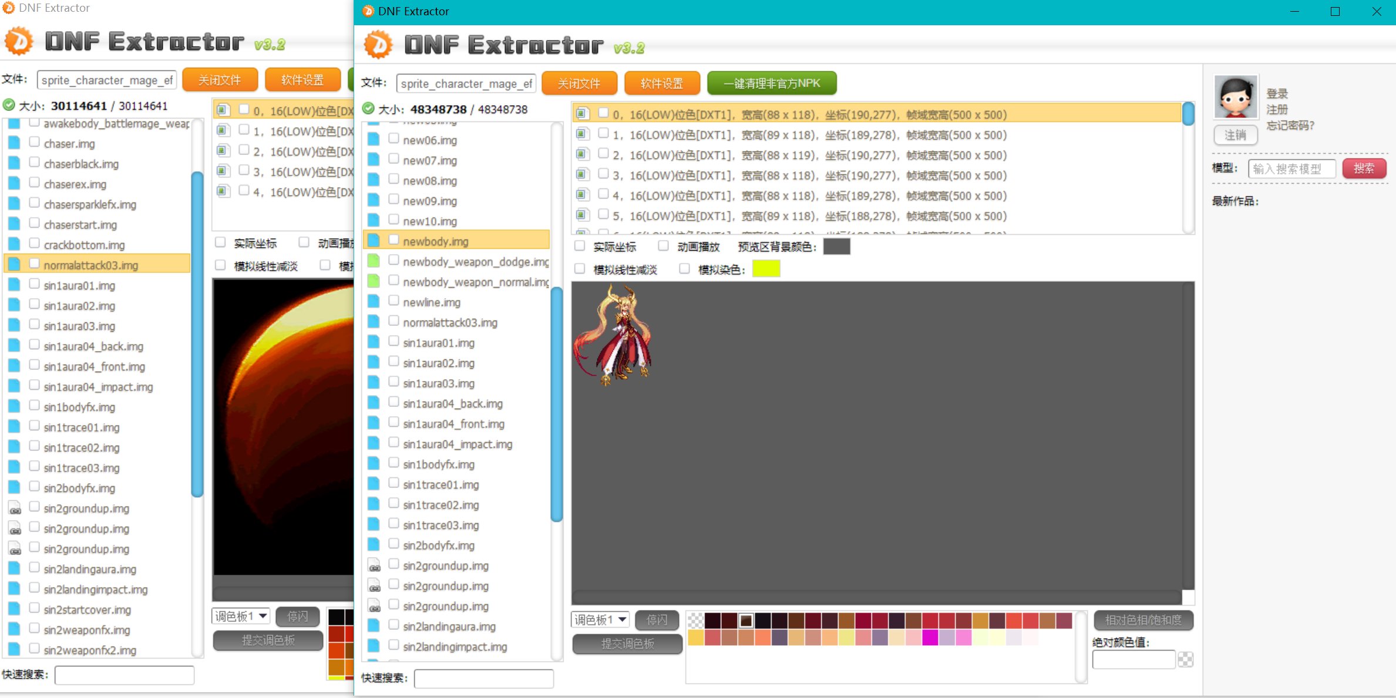Click the file icon beside new10.img
This screenshot has height=698, width=1396.
pyautogui.click(x=374, y=220)
